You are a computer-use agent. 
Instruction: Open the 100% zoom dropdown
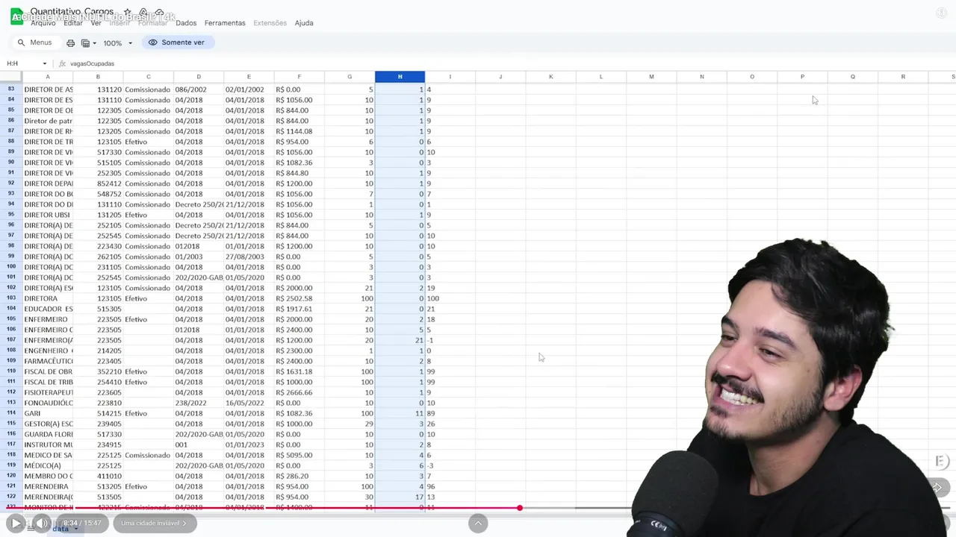click(x=117, y=43)
